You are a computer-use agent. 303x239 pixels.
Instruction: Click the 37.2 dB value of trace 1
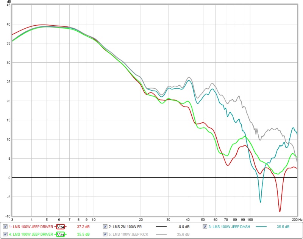(x=83, y=227)
